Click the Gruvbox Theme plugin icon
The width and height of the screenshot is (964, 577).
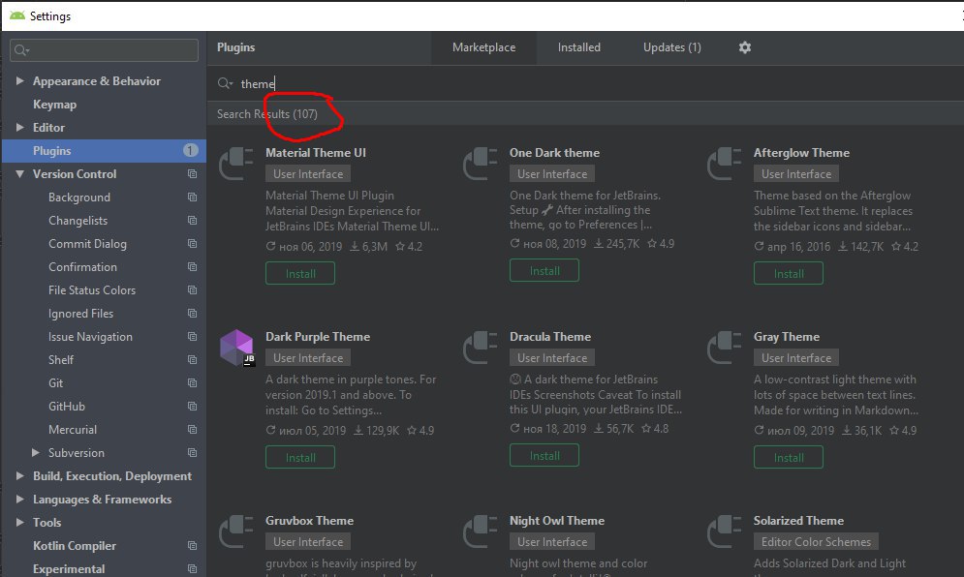236,531
